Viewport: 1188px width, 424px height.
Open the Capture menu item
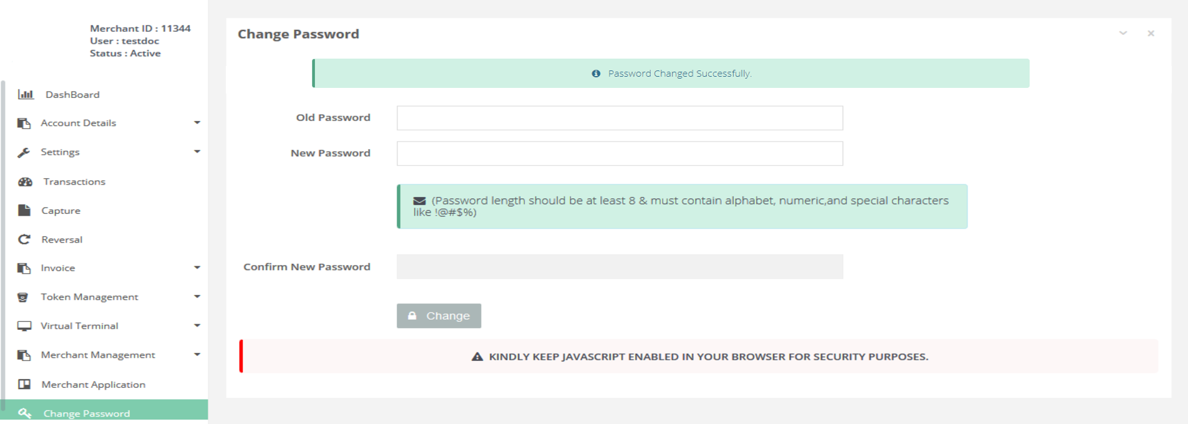(x=61, y=211)
